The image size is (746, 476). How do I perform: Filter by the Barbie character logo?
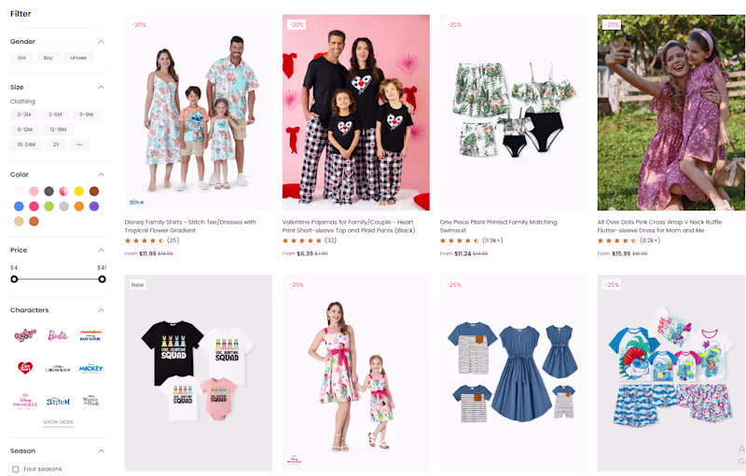(x=58, y=335)
